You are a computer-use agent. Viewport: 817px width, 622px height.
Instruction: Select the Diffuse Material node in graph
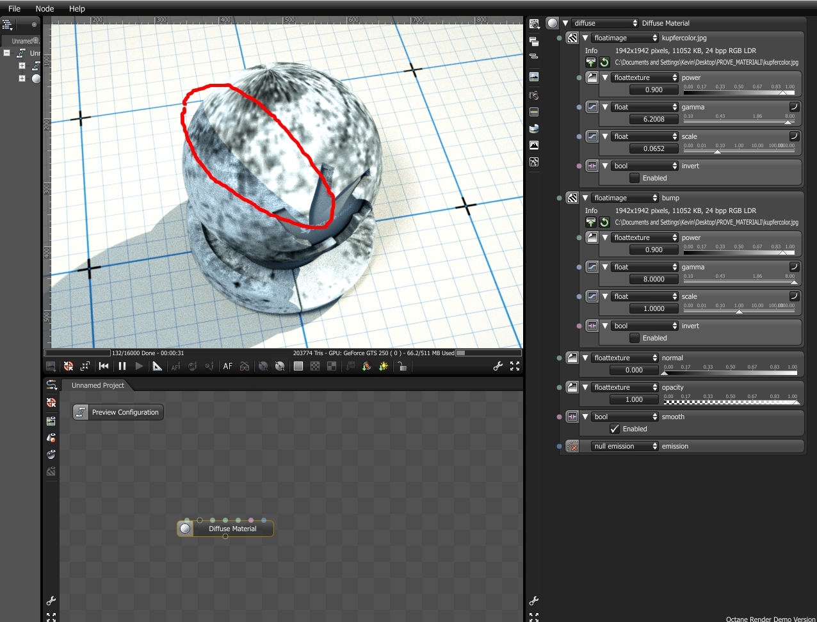click(225, 529)
